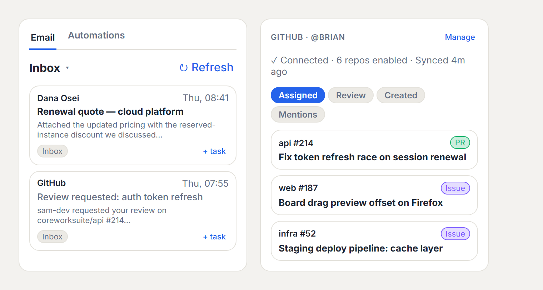The width and height of the screenshot is (543, 290).
Task: Click the Connected sync status line
Action: point(368,66)
